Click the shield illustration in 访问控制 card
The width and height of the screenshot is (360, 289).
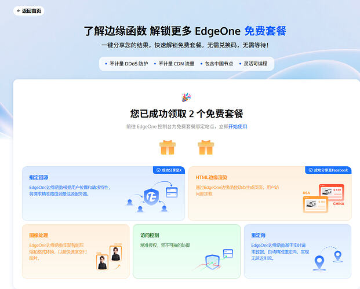(x=212, y=262)
